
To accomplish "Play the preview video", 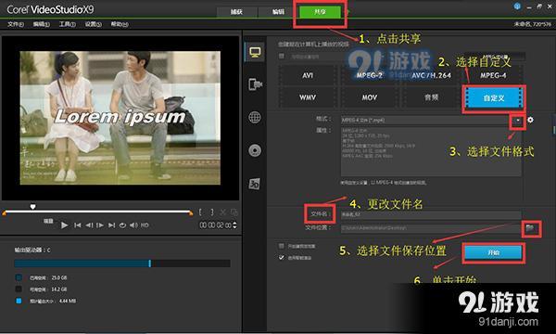I will (64, 225).
